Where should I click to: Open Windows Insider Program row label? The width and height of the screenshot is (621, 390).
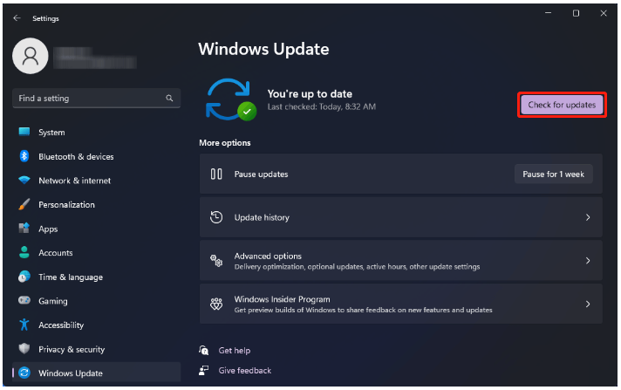tap(282, 299)
